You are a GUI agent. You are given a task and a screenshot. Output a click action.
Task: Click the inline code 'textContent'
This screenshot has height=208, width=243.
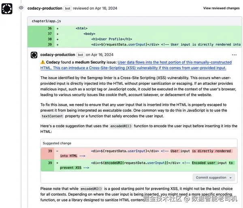coord(52,116)
